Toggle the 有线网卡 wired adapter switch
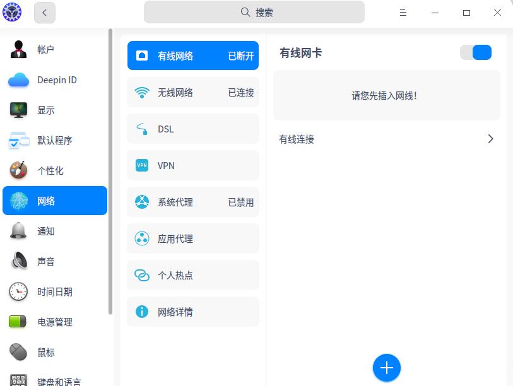 point(476,52)
